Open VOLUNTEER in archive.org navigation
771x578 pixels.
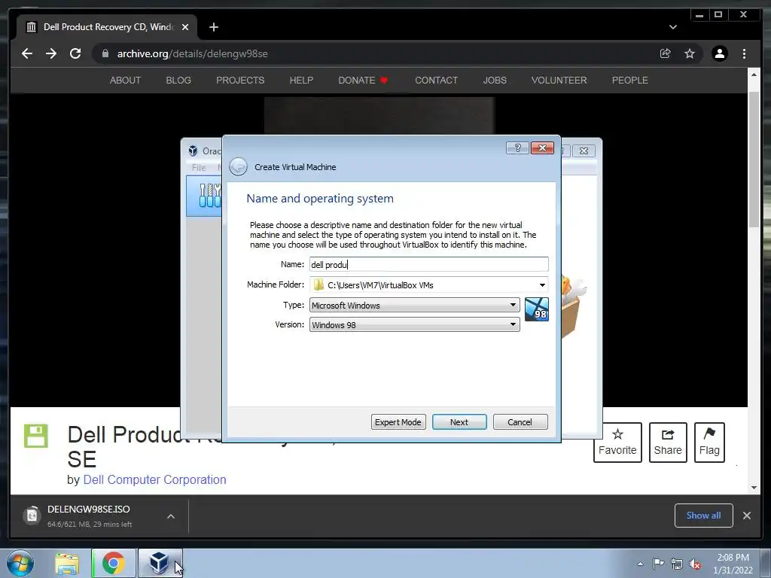point(559,80)
